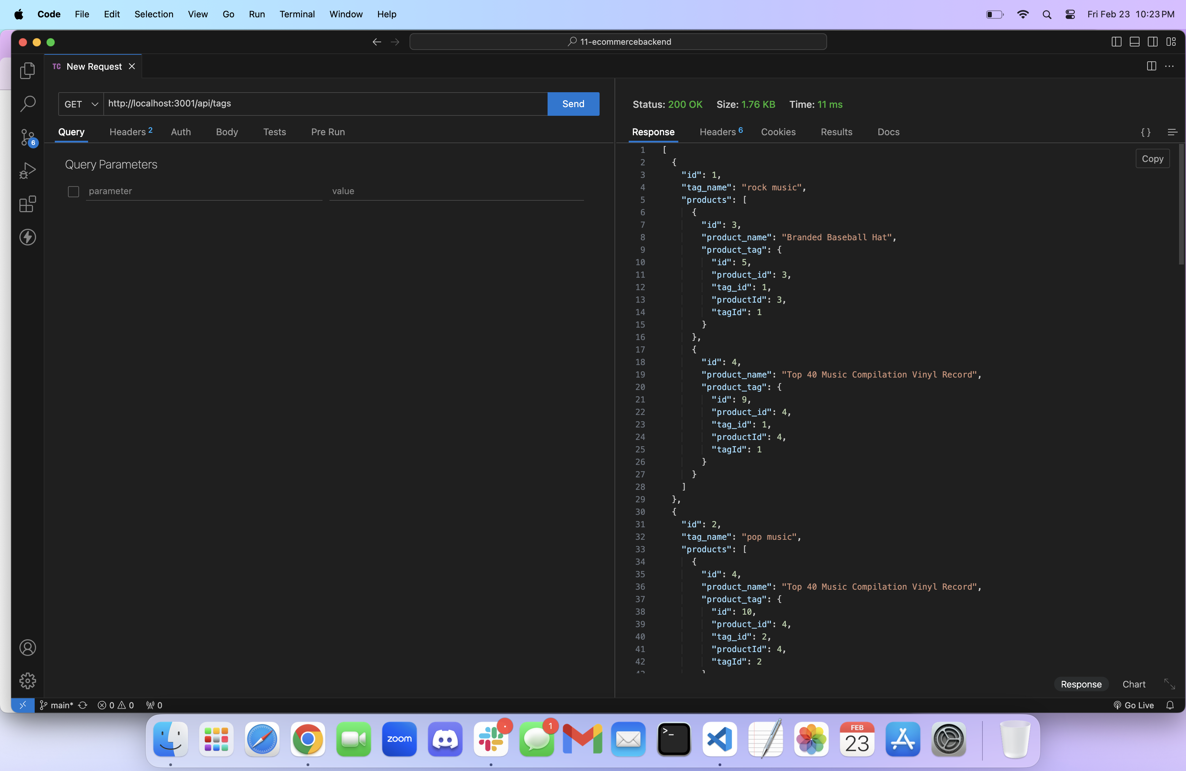The height and width of the screenshot is (771, 1186).
Task: Open Source Control with 6 changes
Action: [27, 137]
